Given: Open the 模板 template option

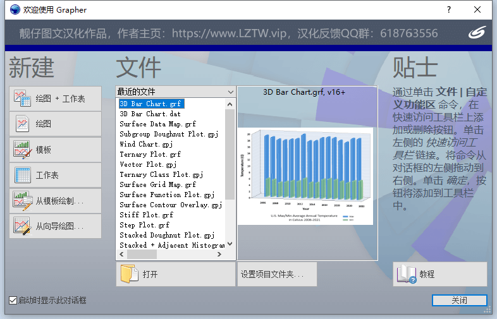Looking at the screenshot, I should point(56,150).
